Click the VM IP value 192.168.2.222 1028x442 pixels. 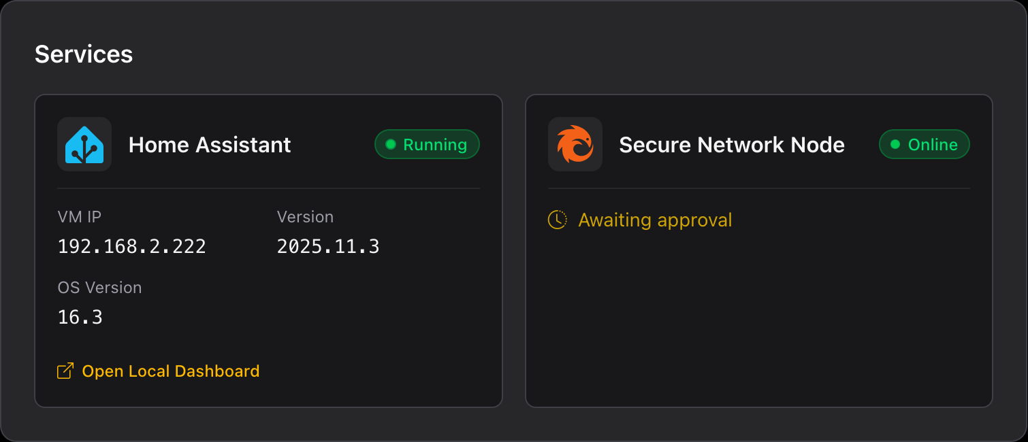coord(131,246)
